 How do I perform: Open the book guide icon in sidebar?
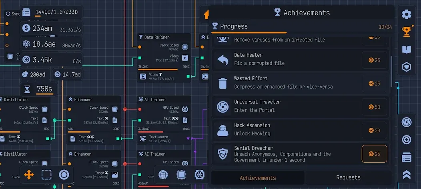(406, 49)
